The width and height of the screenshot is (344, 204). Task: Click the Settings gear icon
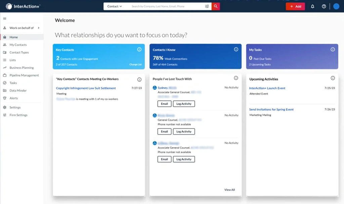5,107
